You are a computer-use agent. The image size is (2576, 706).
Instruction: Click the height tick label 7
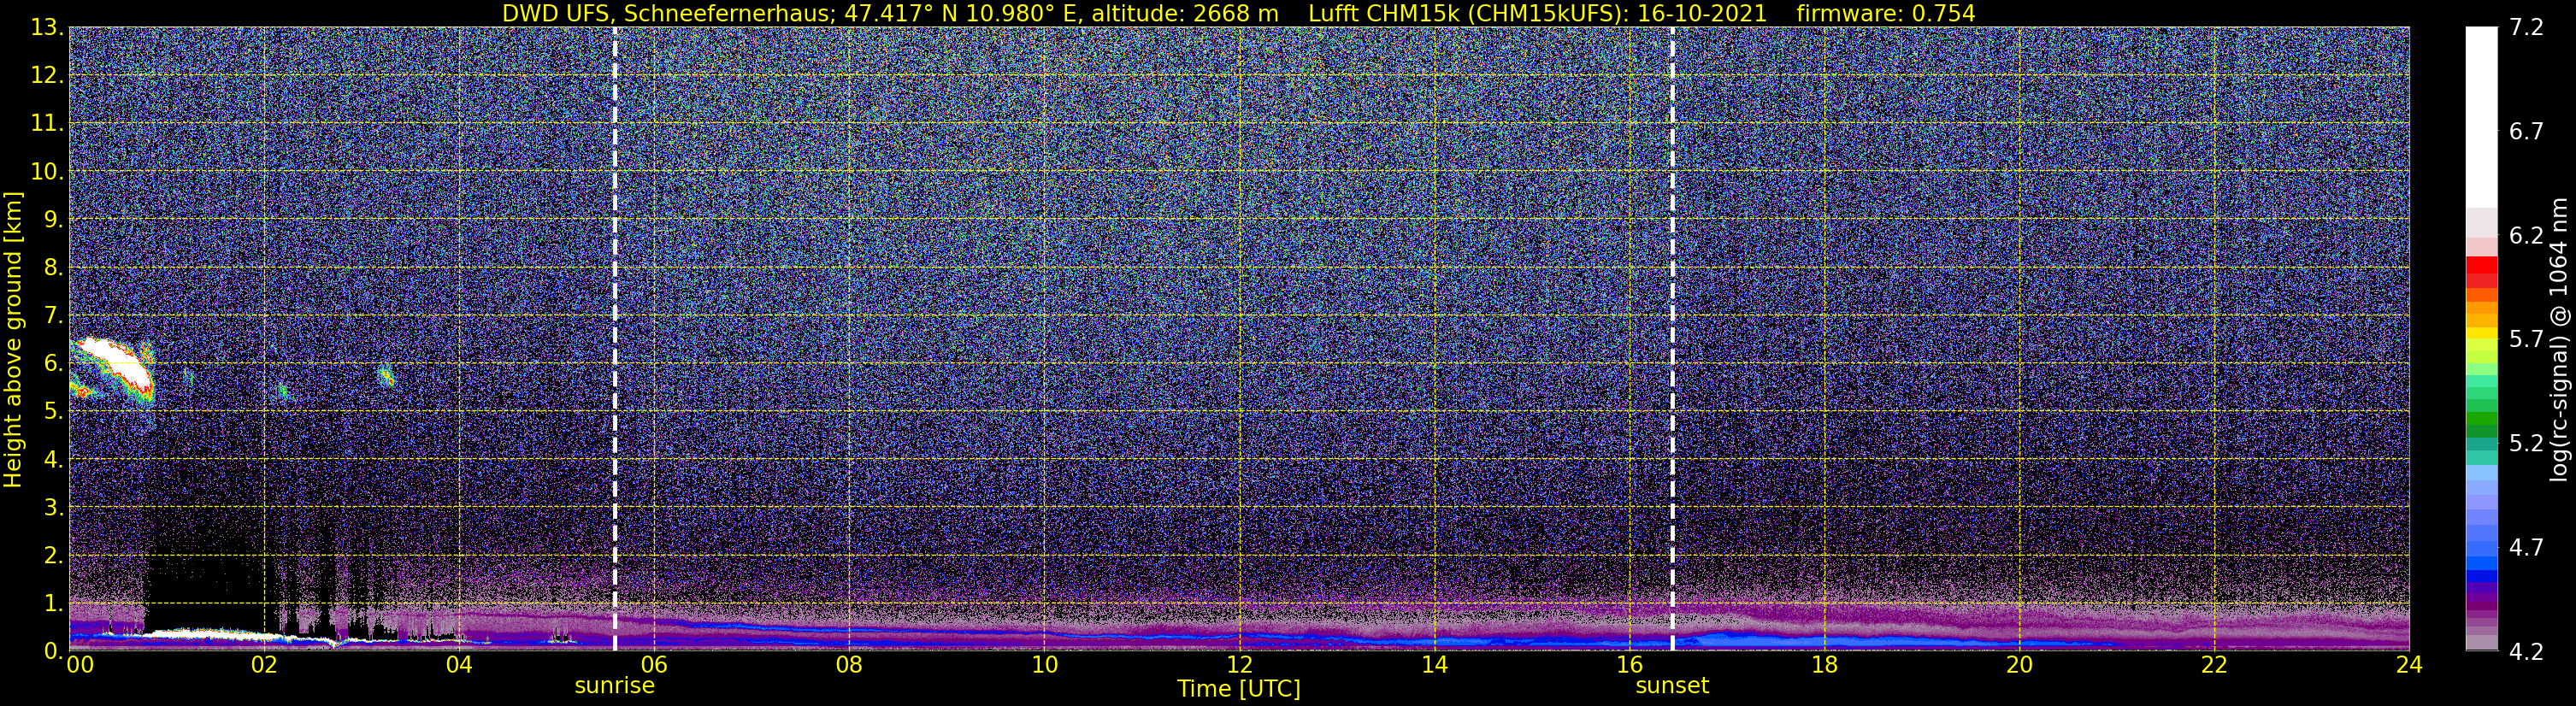(54, 316)
